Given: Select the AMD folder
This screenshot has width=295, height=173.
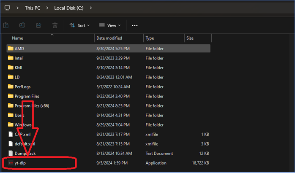Looking at the screenshot, I should 19,49.
